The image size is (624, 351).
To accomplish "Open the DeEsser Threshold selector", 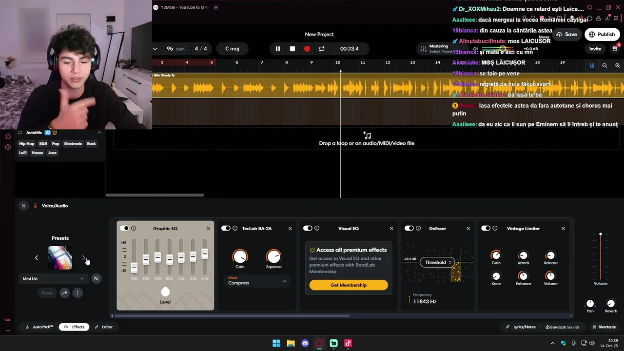I will pyautogui.click(x=437, y=262).
